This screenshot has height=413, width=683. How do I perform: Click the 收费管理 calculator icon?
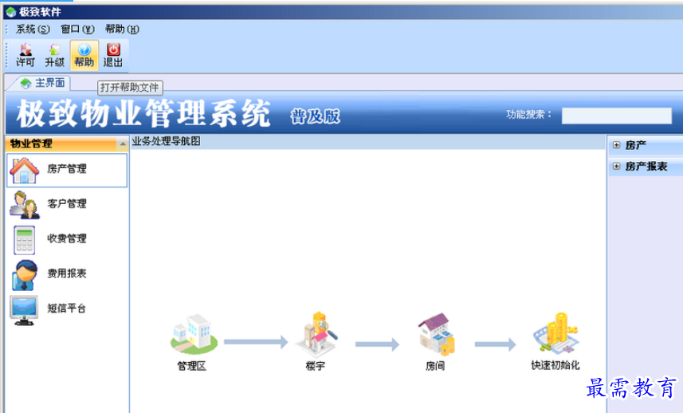(25, 240)
